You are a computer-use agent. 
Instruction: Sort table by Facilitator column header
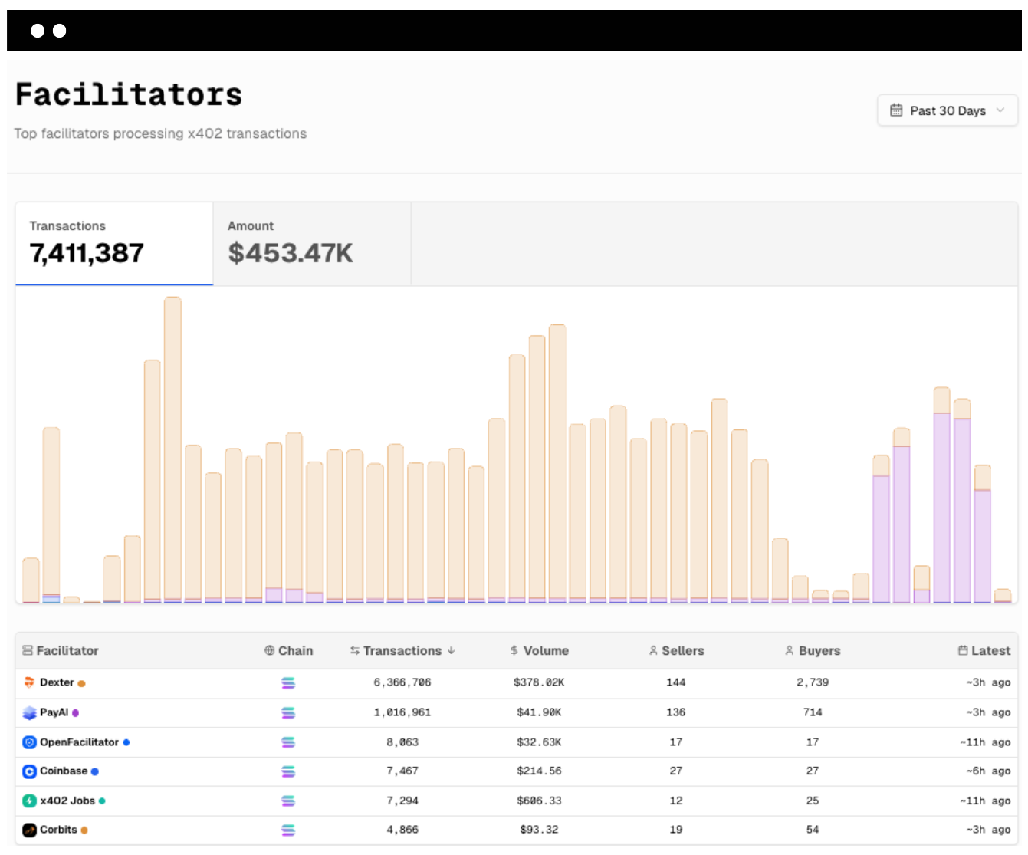pyautogui.click(x=61, y=650)
